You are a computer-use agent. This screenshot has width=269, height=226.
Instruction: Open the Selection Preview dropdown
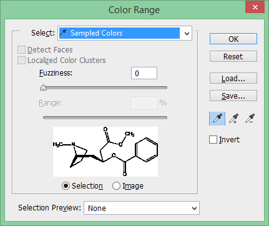click(142, 208)
